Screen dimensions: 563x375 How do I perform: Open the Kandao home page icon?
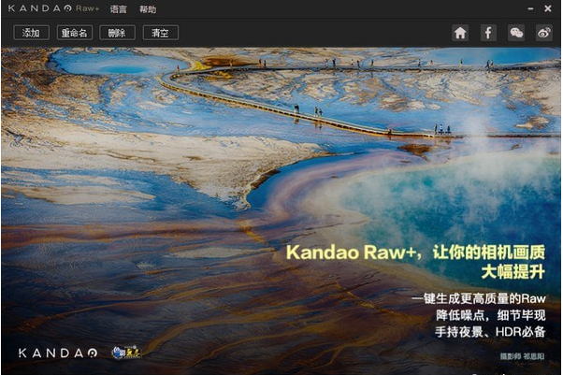460,33
